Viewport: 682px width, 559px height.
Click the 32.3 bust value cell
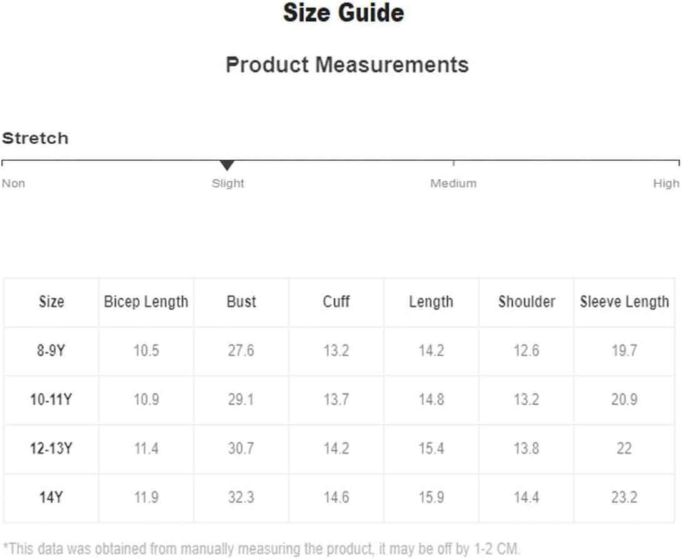click(x=241, y=497)
